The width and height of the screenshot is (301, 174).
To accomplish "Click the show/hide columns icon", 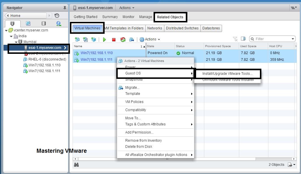I will pos(243,39).
